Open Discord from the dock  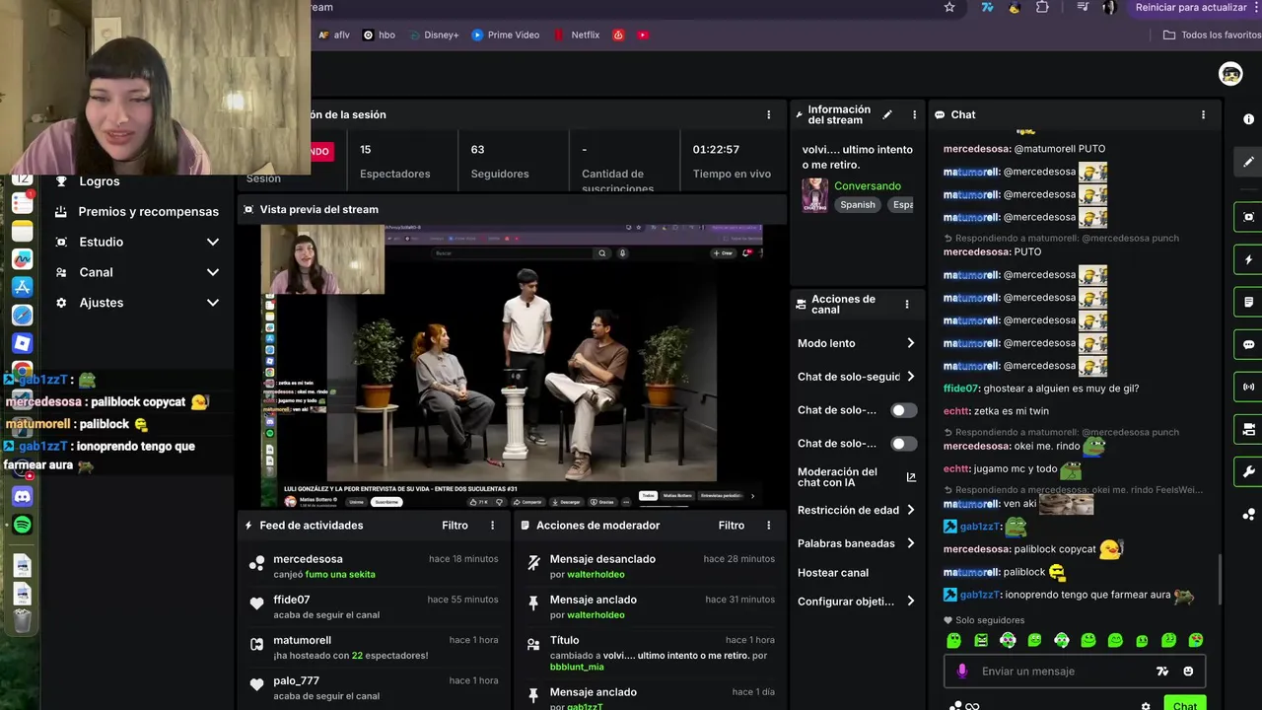pos(22,496)
